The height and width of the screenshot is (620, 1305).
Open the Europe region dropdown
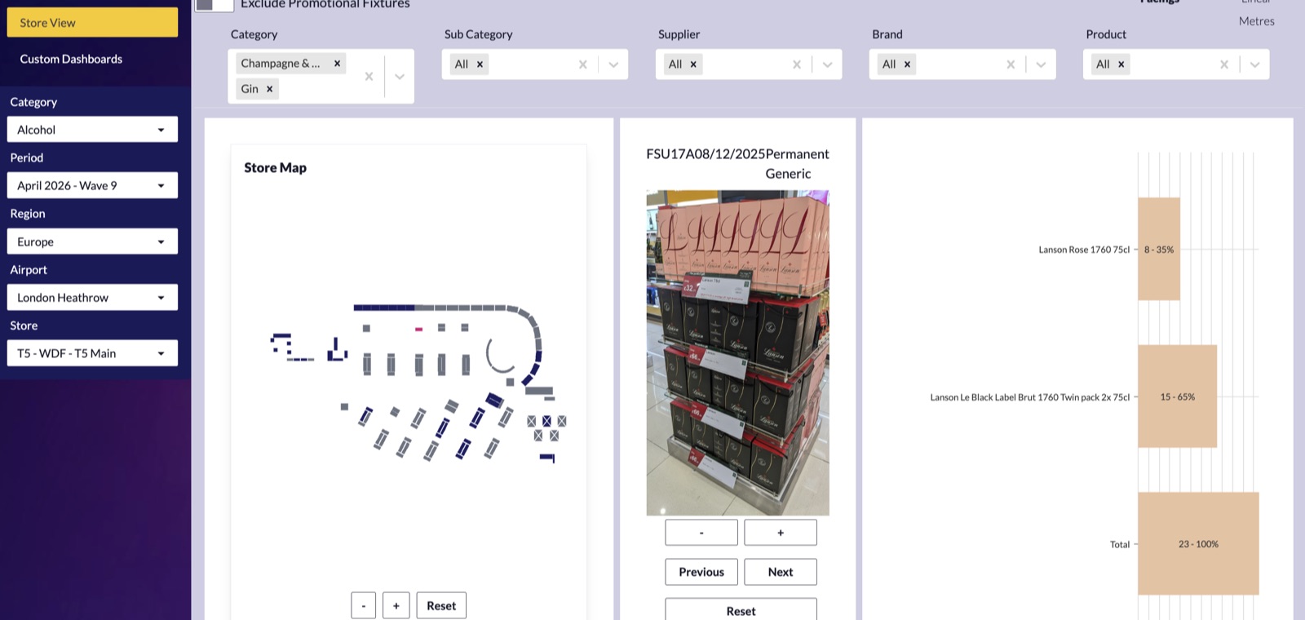tap(92, 241)
